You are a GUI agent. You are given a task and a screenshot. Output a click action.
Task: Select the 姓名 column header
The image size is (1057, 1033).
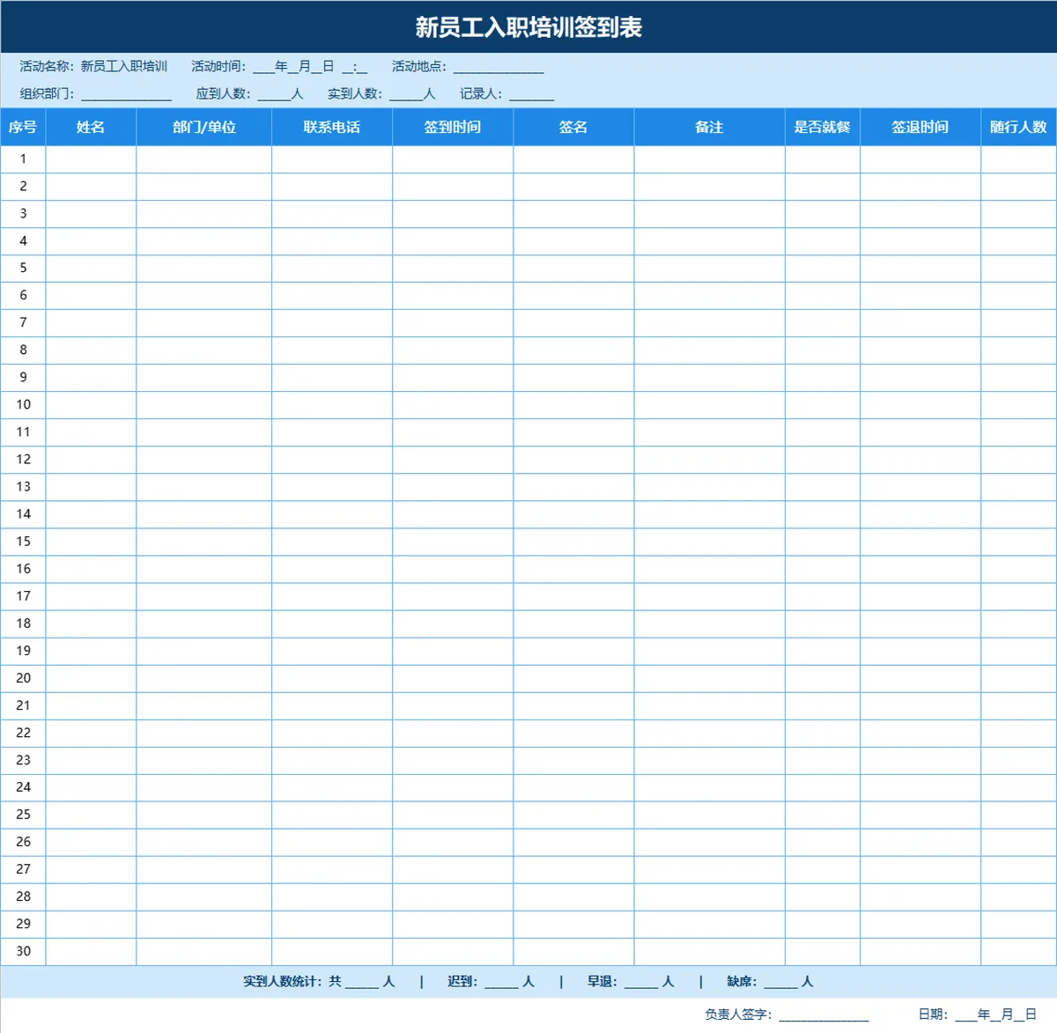[91, 127]
